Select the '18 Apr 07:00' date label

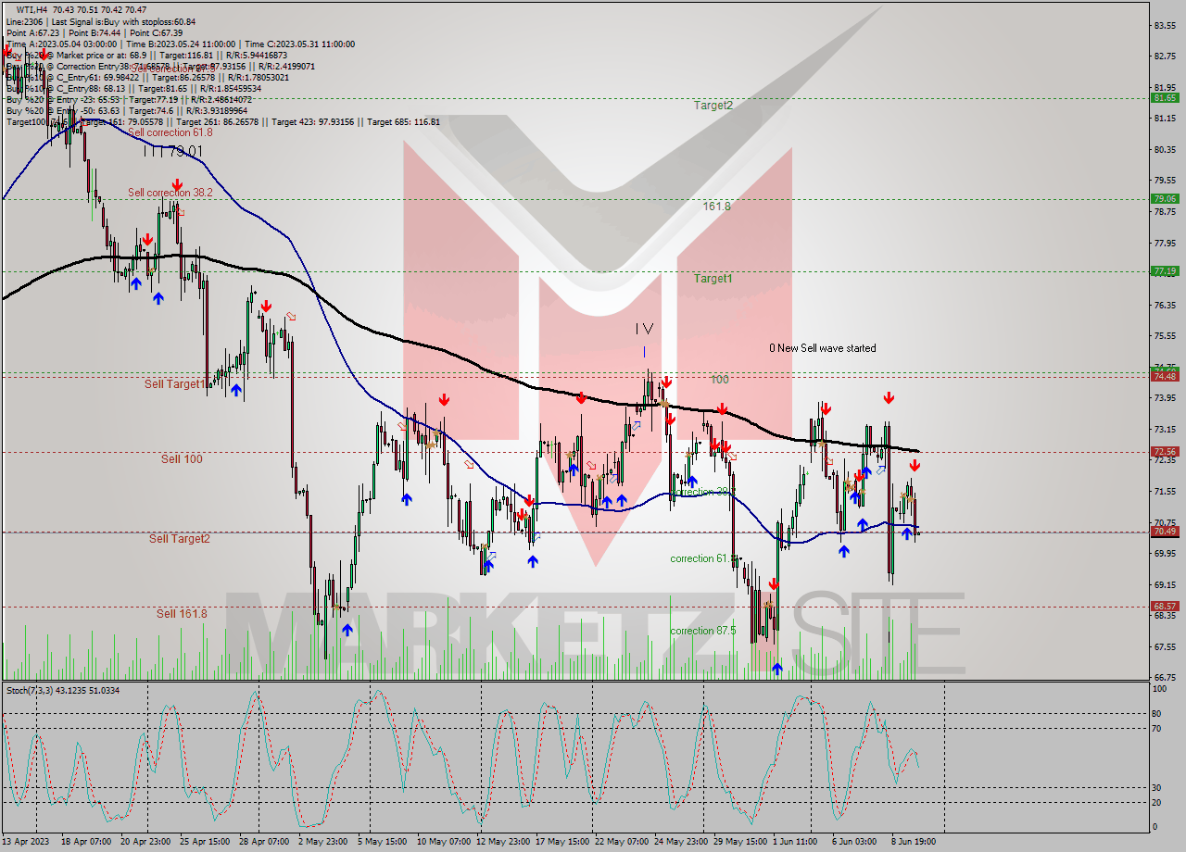[x=86, y=843]
